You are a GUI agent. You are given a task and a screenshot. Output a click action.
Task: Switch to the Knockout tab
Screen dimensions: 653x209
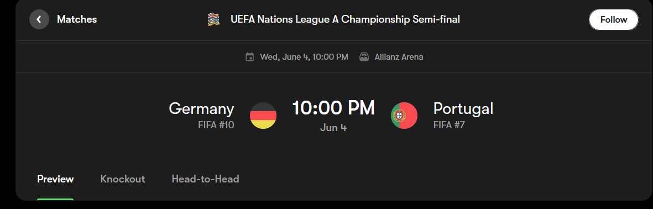point(123,179)
